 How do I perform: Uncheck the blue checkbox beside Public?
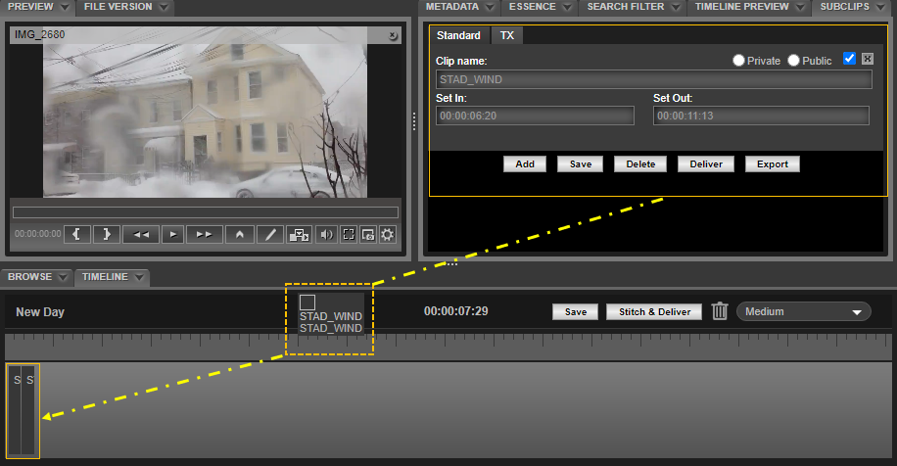coord(850,59)
